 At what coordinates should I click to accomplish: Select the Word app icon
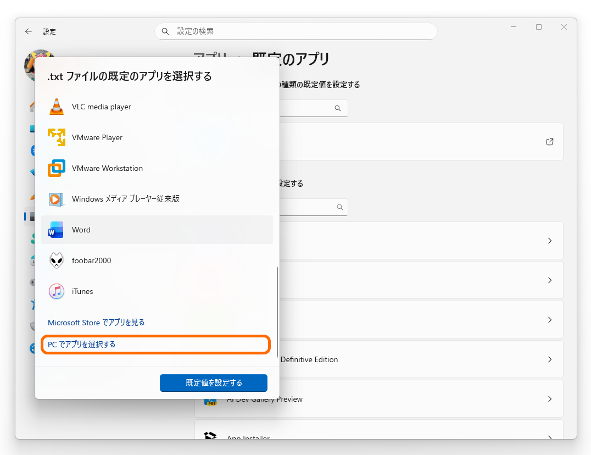click(x=55, y=229)
